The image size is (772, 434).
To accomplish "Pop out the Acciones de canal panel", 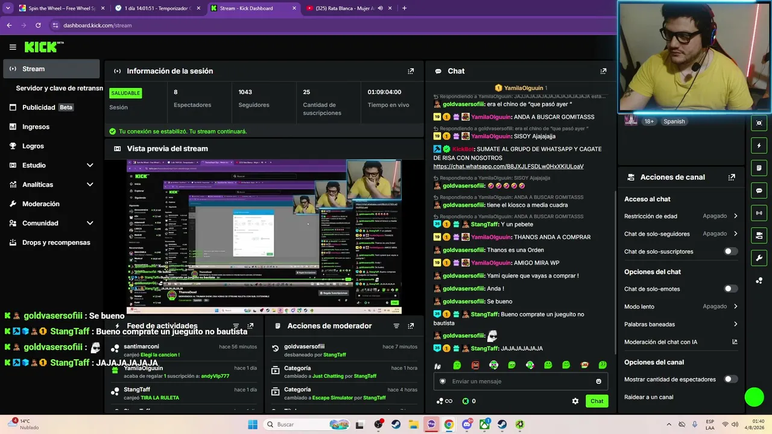I will click(x=732, y=177).
